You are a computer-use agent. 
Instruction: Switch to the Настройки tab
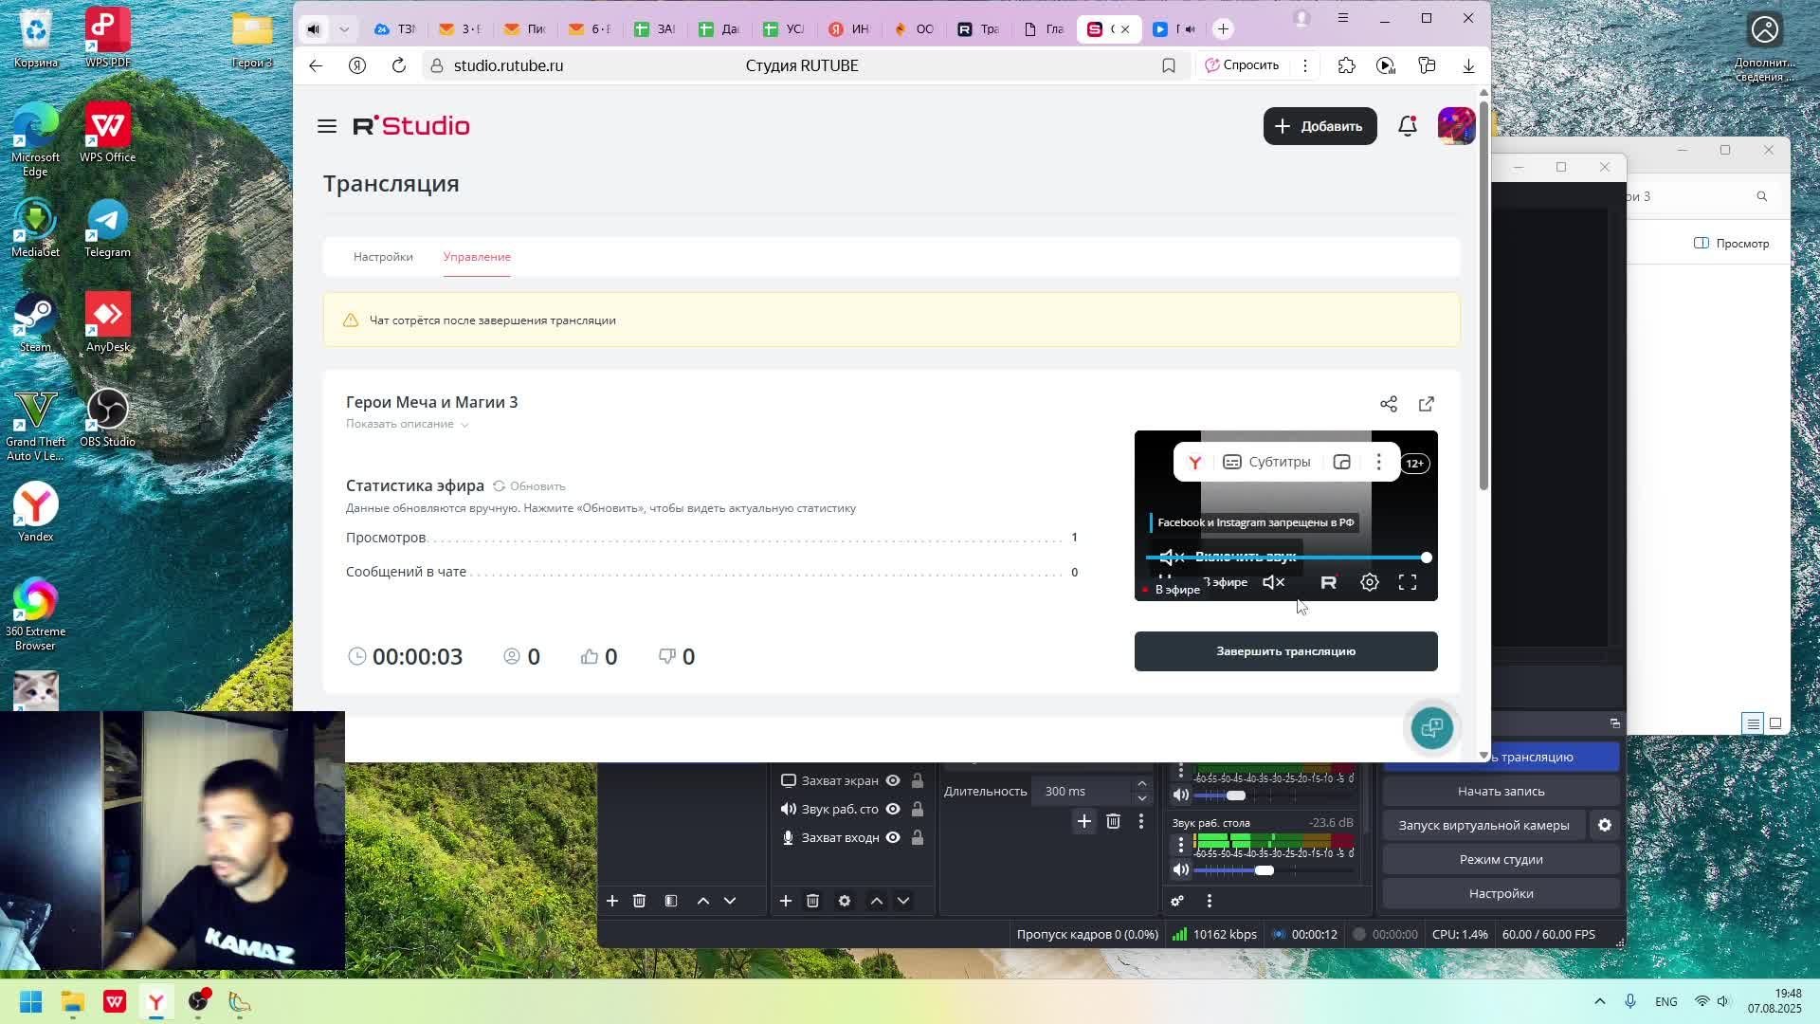(x=383, y=257)
